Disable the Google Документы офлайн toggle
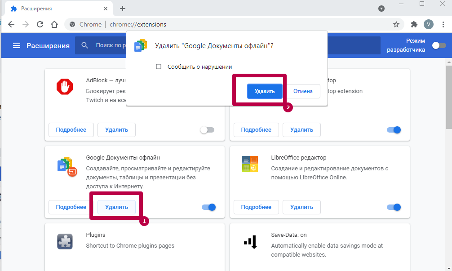This screenshot has width=452, height=271. click(x=209, y=207)
